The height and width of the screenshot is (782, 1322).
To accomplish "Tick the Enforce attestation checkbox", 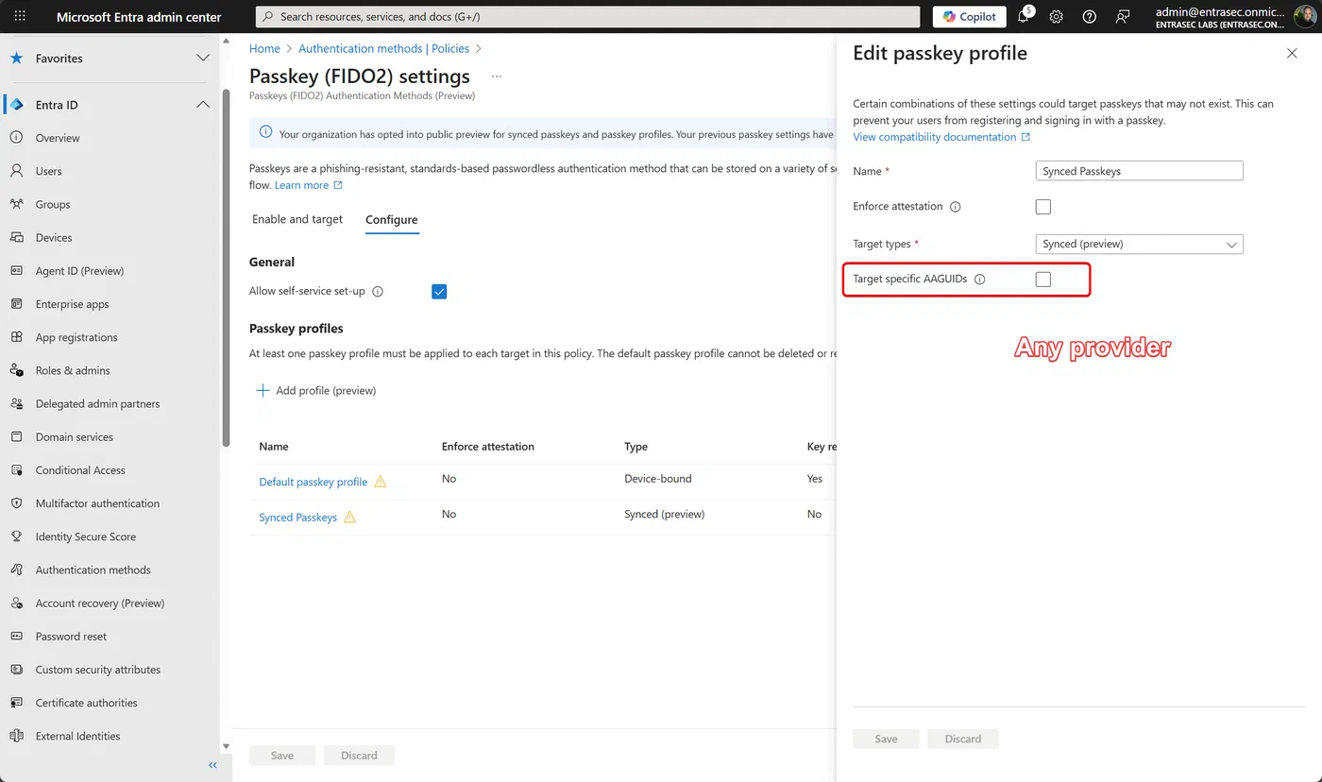I will pos(1043,207).
